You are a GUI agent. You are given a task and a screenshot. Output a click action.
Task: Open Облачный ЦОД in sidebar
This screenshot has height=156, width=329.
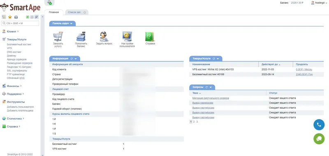point(16,78)
